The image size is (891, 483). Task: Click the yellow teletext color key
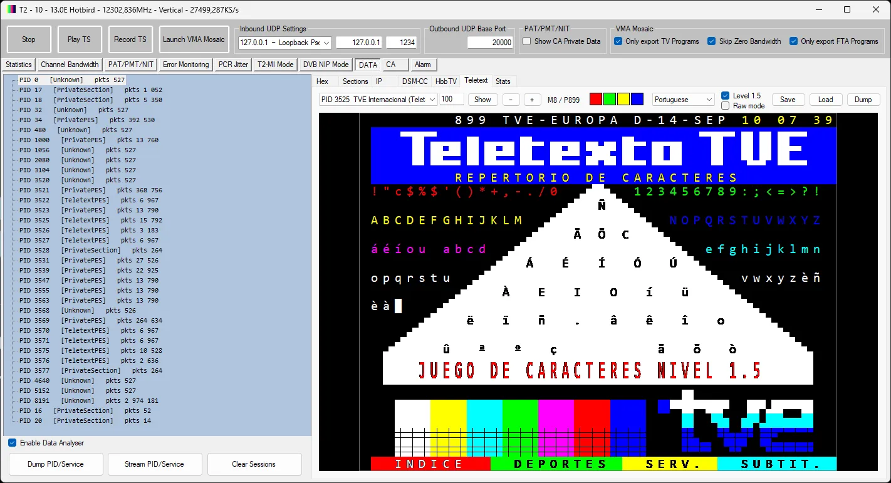(623, 99)
